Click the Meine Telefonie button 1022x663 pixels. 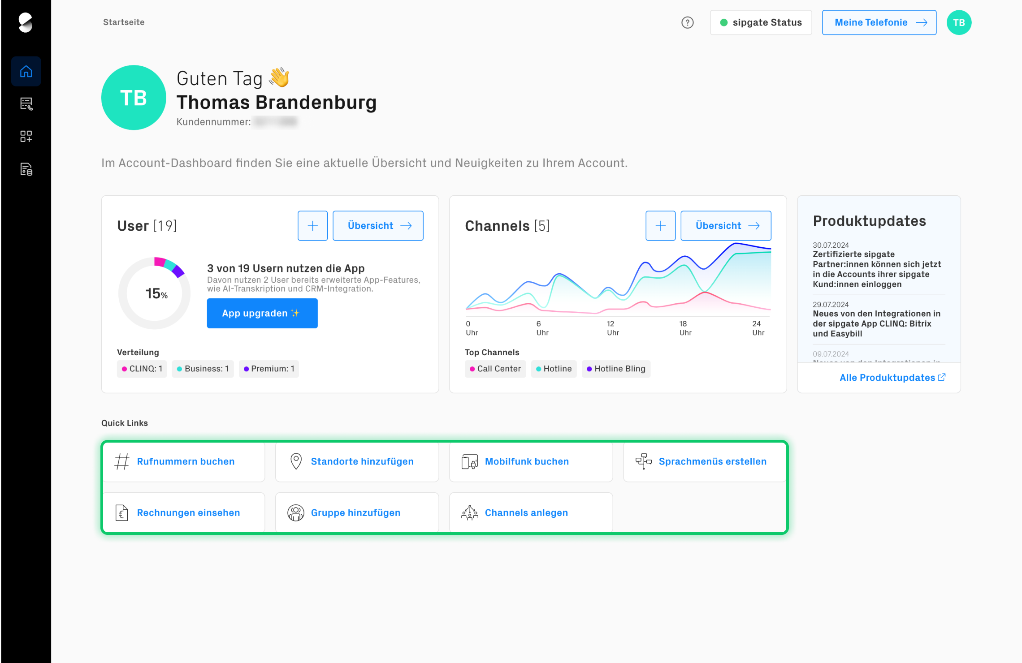click(879, 22)
